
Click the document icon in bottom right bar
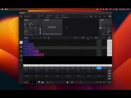pos(97,82)
